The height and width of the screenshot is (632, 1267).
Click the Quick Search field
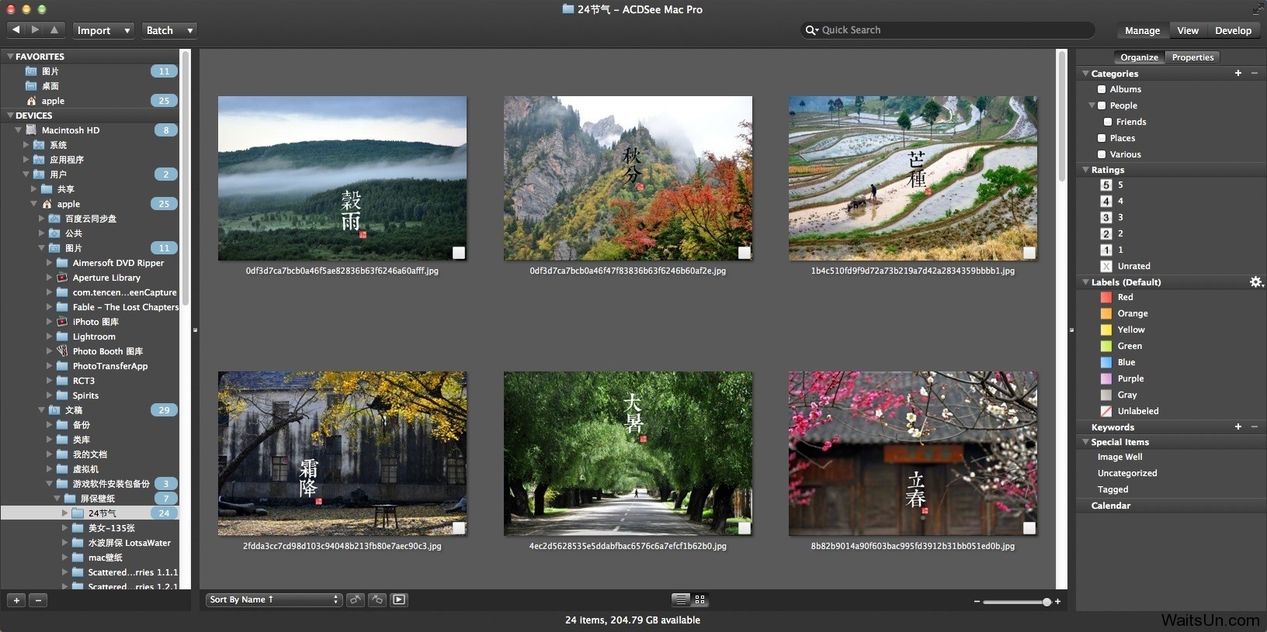948,30
